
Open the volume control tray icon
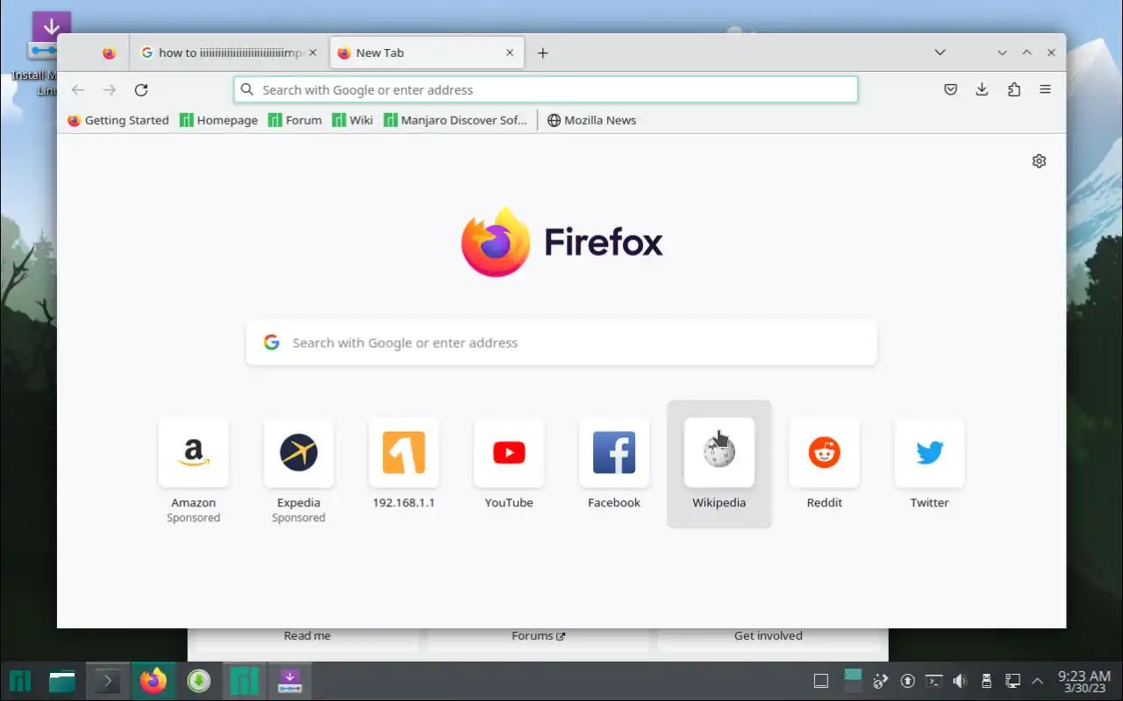click(960, 681)
